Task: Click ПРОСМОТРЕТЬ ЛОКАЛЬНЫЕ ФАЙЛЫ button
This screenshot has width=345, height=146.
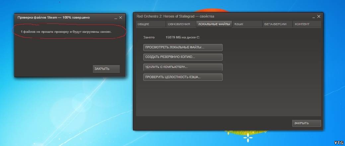Action: [x=183, y=47]
